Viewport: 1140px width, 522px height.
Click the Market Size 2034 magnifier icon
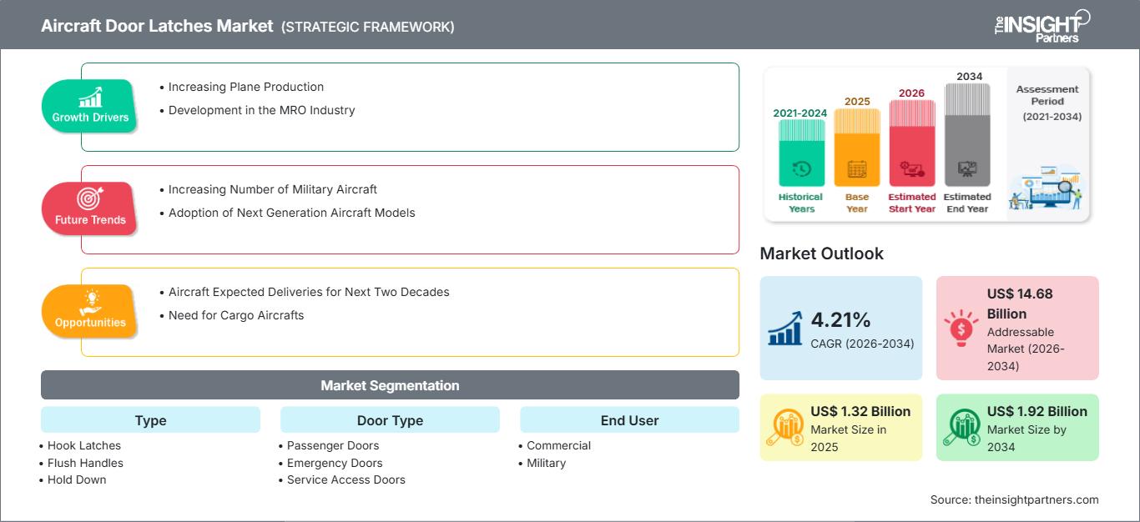pyautogui.click(x=961, y=427)
